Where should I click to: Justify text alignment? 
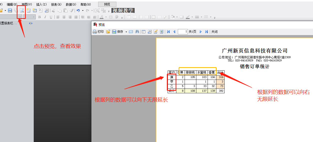pos(76,17)
